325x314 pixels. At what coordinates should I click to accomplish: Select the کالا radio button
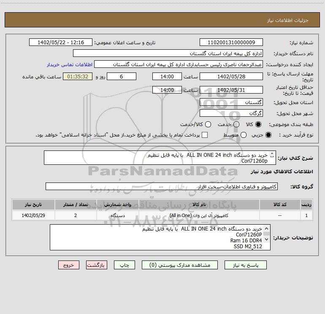tap(258, 124)
